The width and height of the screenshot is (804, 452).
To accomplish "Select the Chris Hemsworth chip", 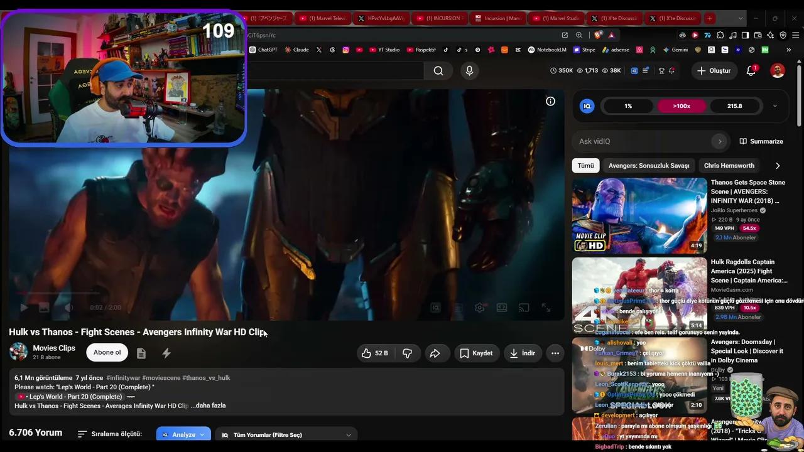I will click(729, 166).
